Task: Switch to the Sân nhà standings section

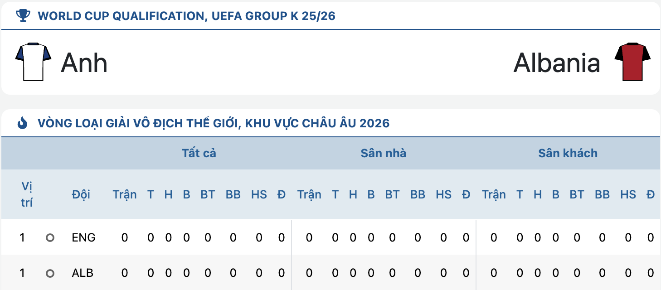Action: pos(384,153)
